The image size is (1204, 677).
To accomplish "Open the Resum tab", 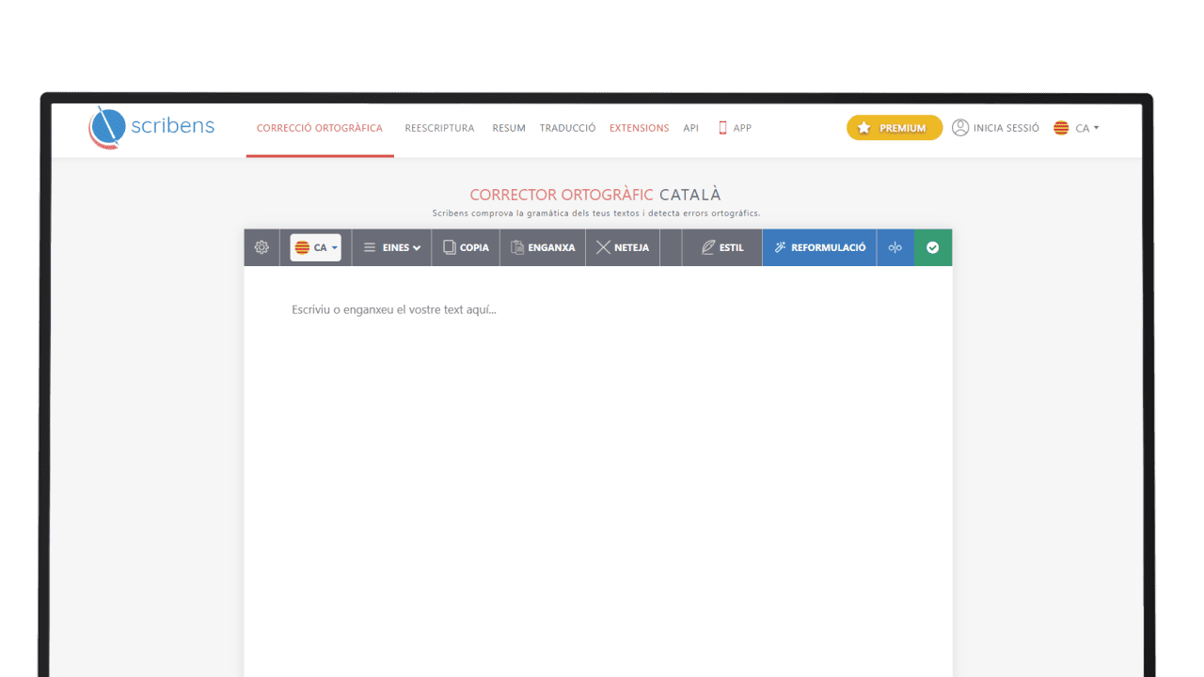I will tap(509, 128).
